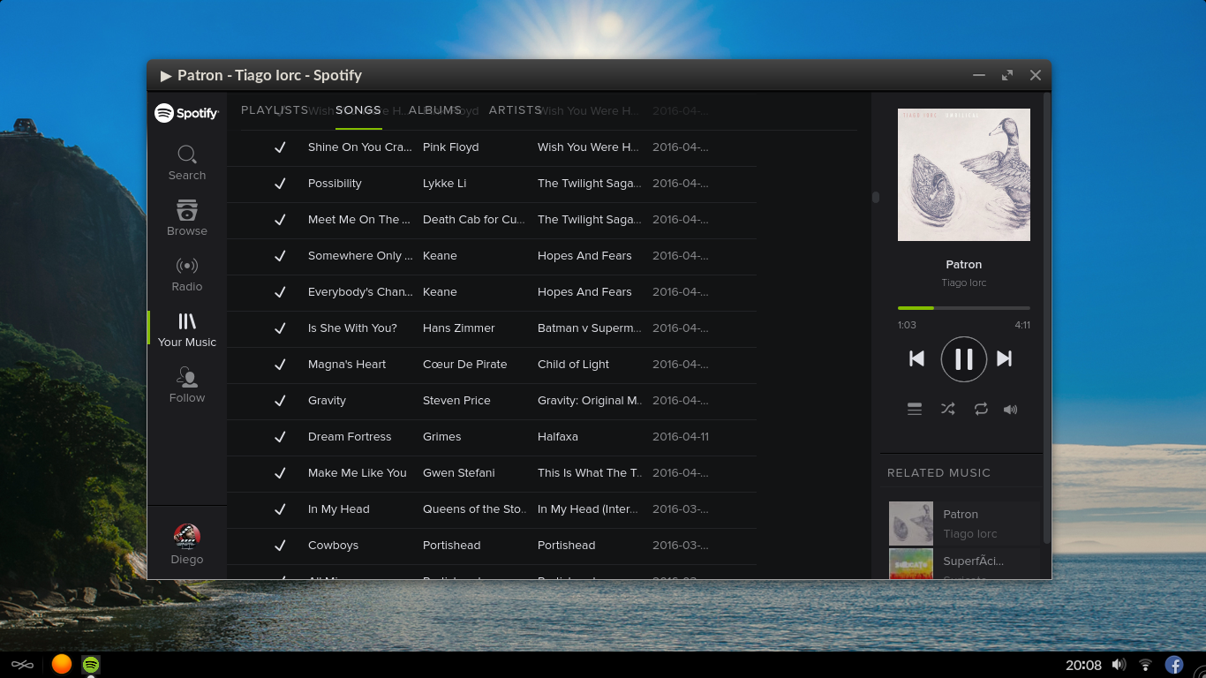This screenshot has width=1206, height=678.
Task: Open the Wi-Fi network tray icon
Action: tap(1145, 665)
